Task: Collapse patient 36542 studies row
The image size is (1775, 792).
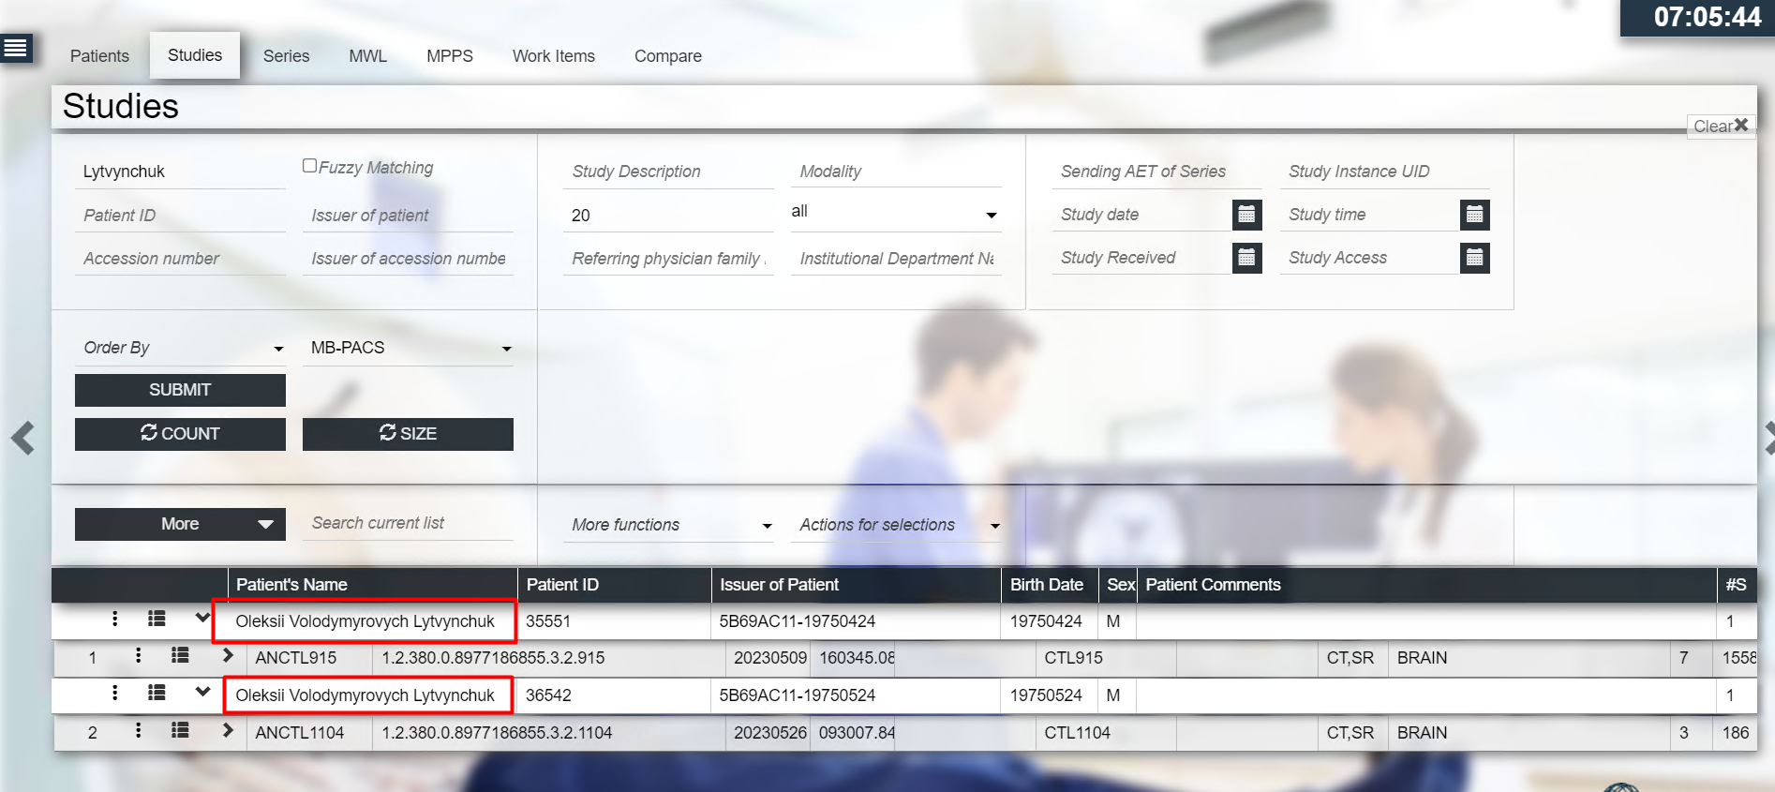Action: point(202,693)
